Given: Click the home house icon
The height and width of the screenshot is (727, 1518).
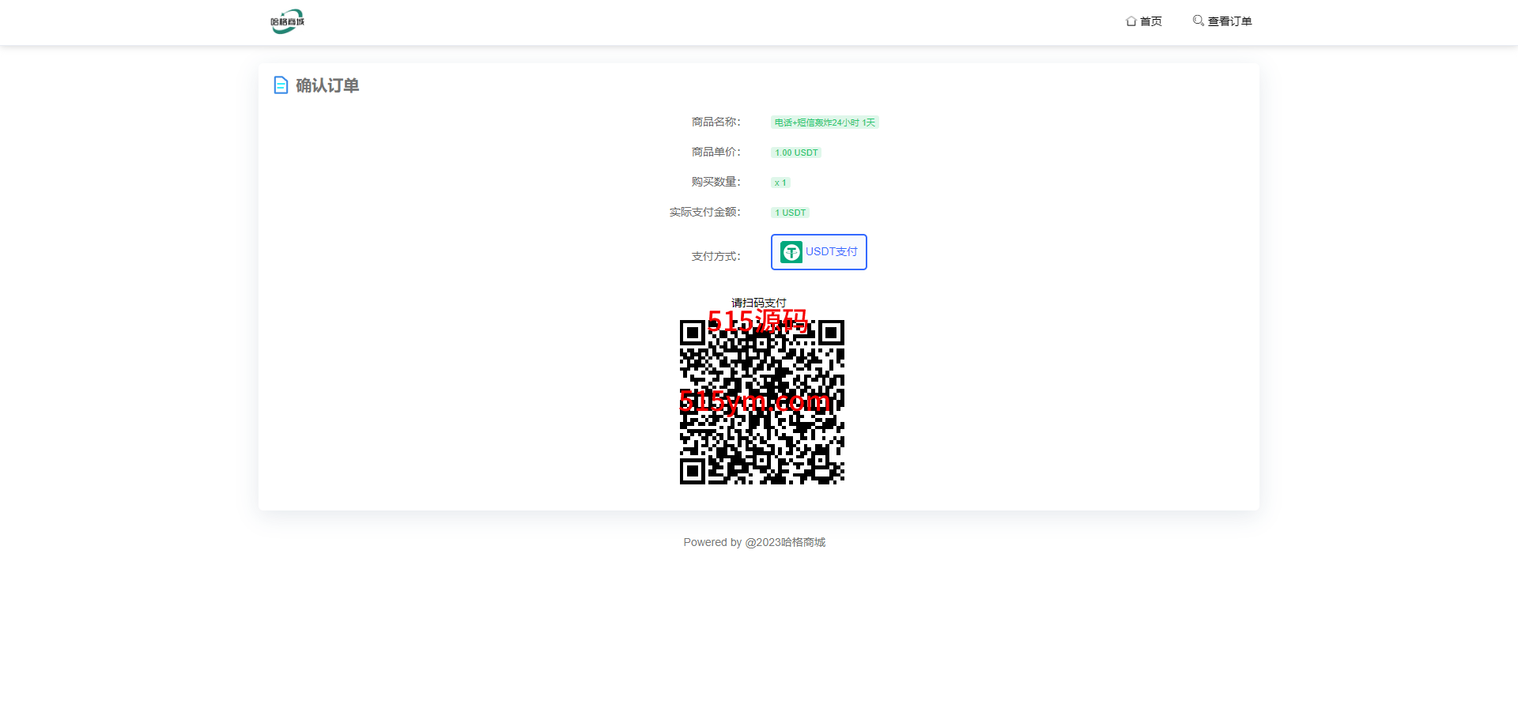Looking at the screenshot, I should click(1131, 21).
